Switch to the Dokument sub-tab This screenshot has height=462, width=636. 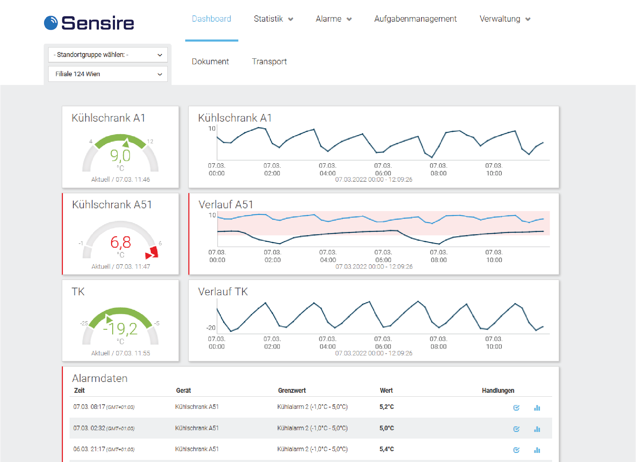tap(210, 62)
